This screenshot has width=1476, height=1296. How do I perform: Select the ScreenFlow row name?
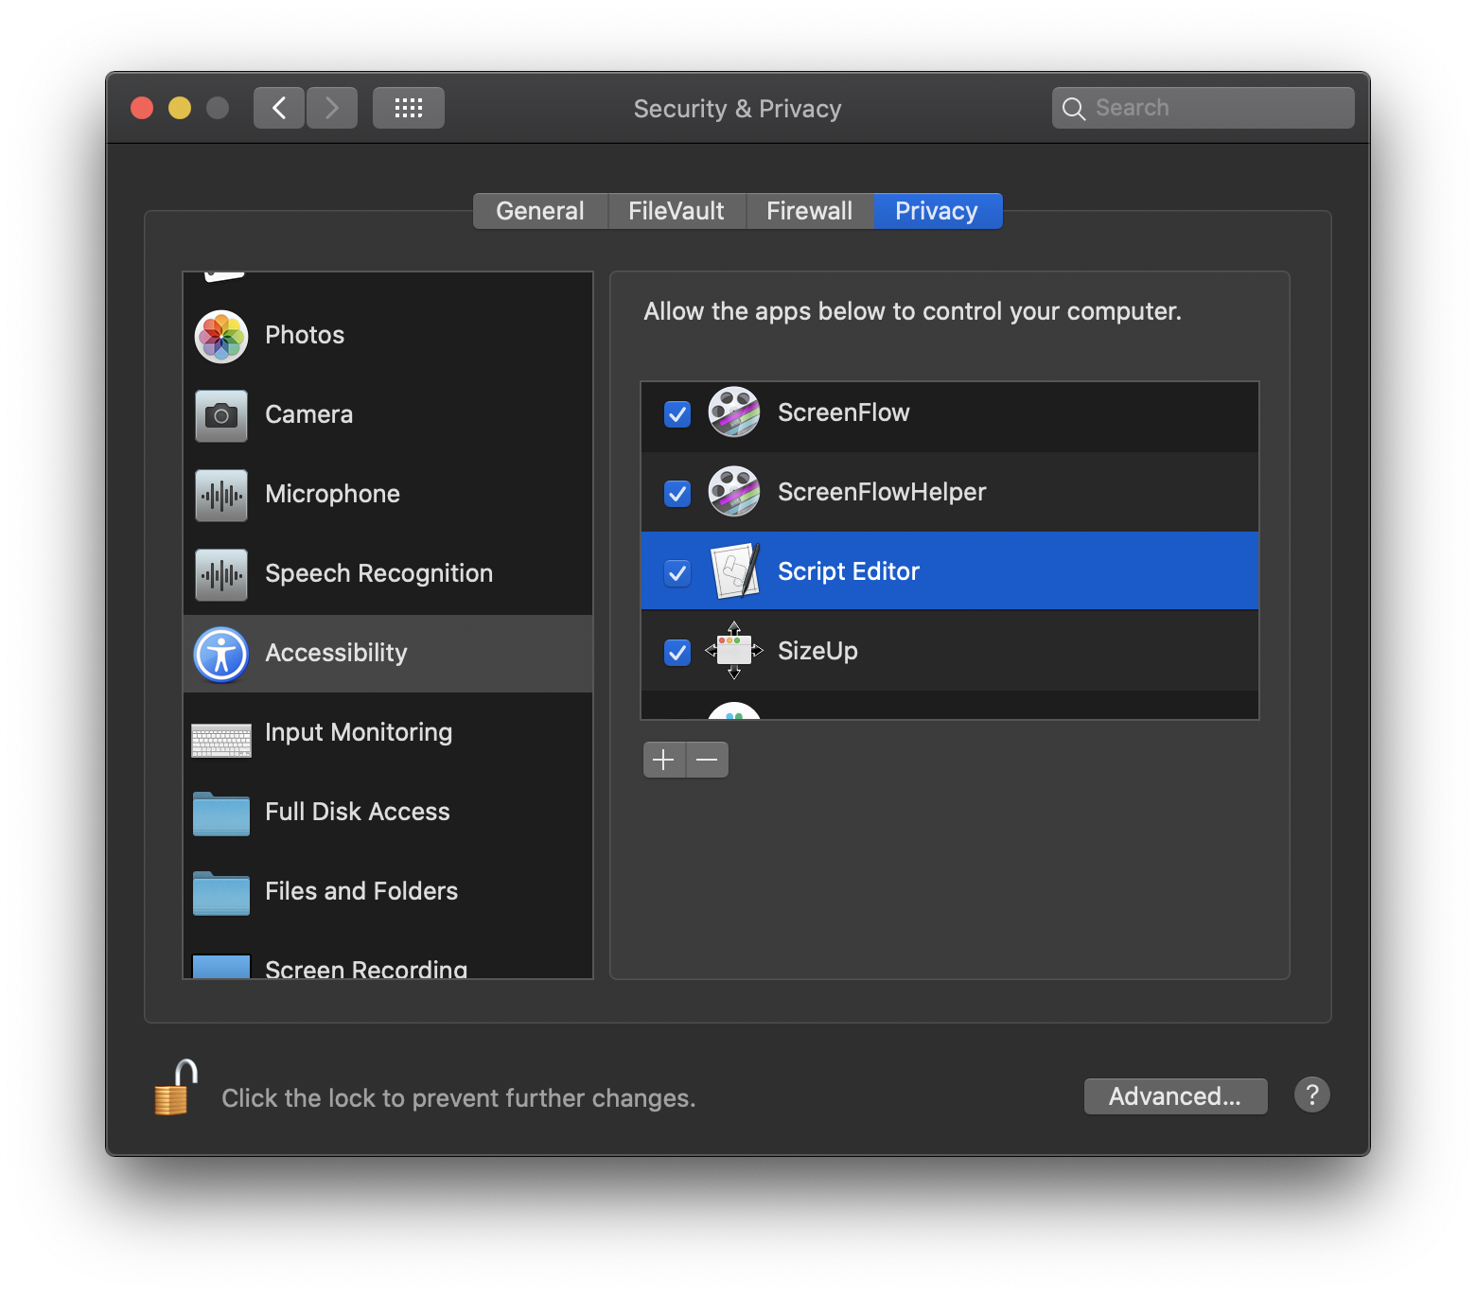click(844, 412)
